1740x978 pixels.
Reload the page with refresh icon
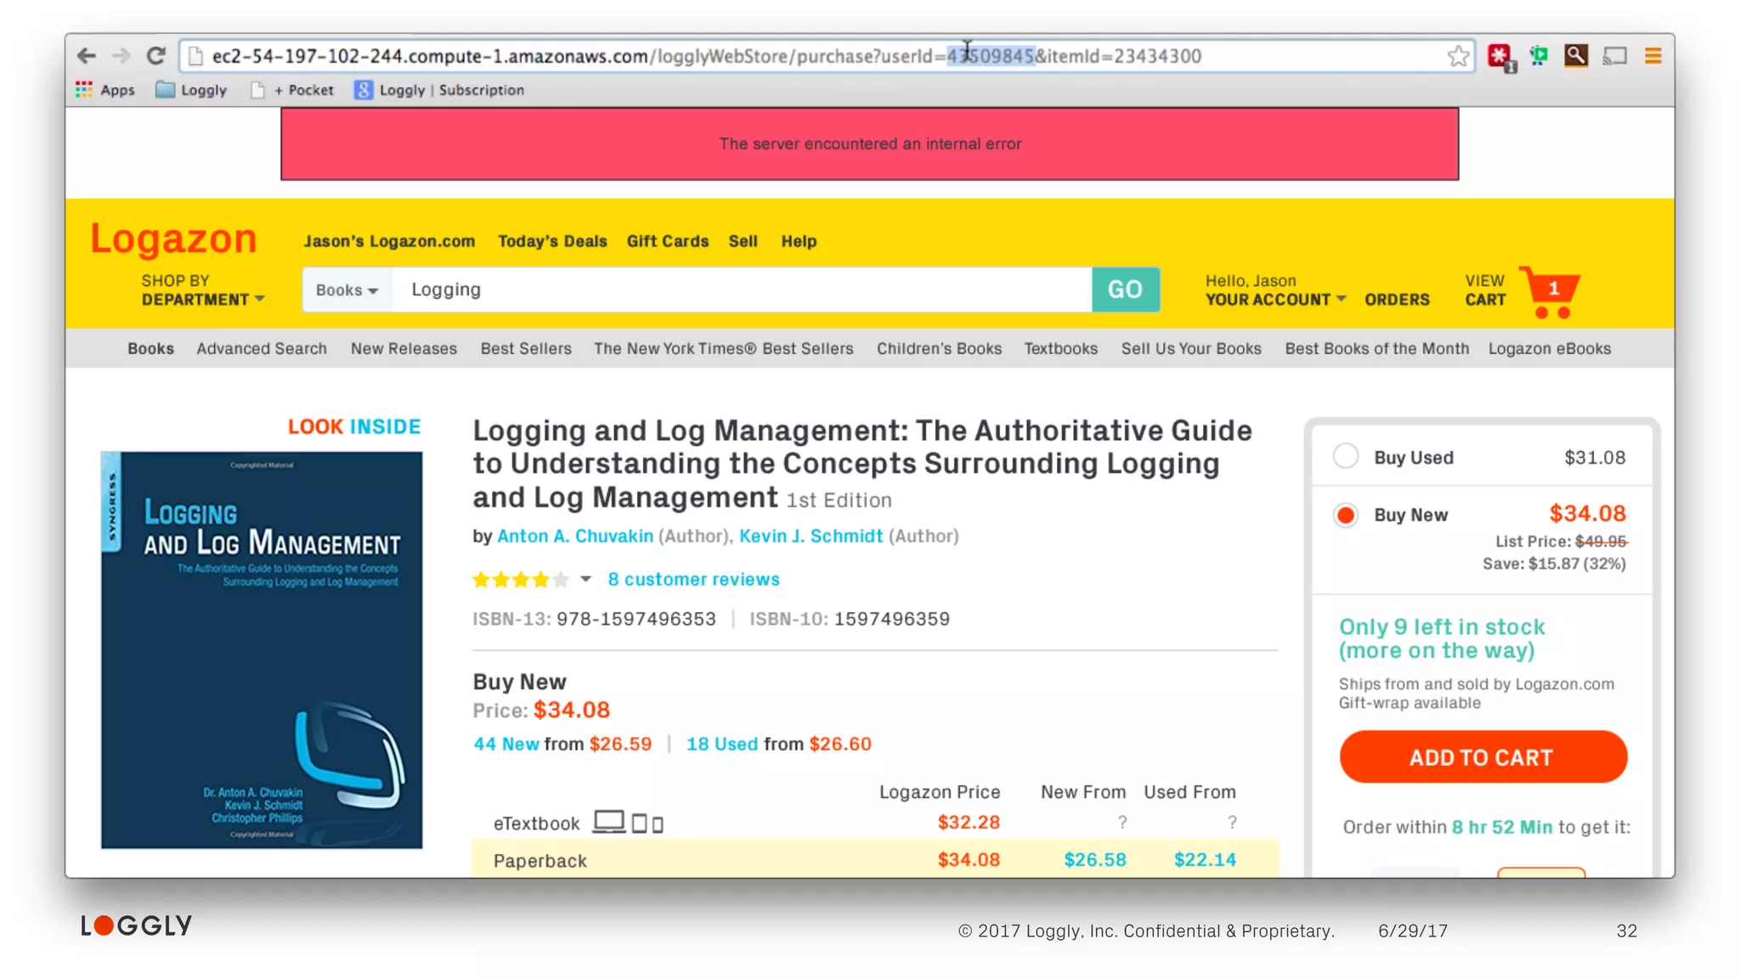click(155, 56)
